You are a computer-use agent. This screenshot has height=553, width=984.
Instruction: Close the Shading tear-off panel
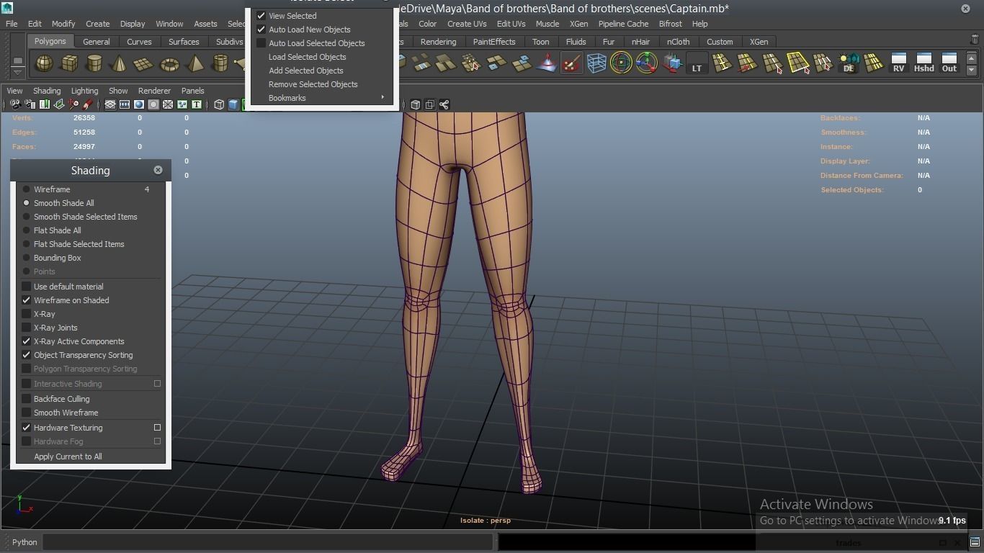point(158,170)
